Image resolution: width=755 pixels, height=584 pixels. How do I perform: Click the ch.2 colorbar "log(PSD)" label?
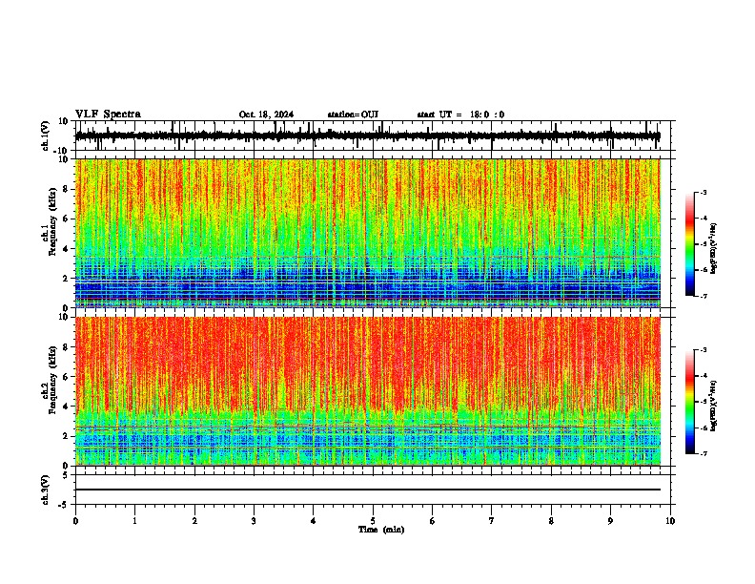point(713,407)
